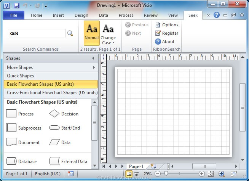The height and width of the screenshot is (181, 249).
Task: Click the shapes list scroll up arrow
Action: 94,103
